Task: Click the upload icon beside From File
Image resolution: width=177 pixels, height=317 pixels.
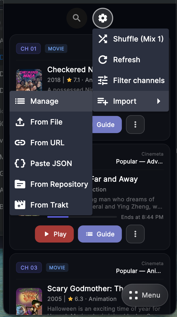Action: point(20,122)
